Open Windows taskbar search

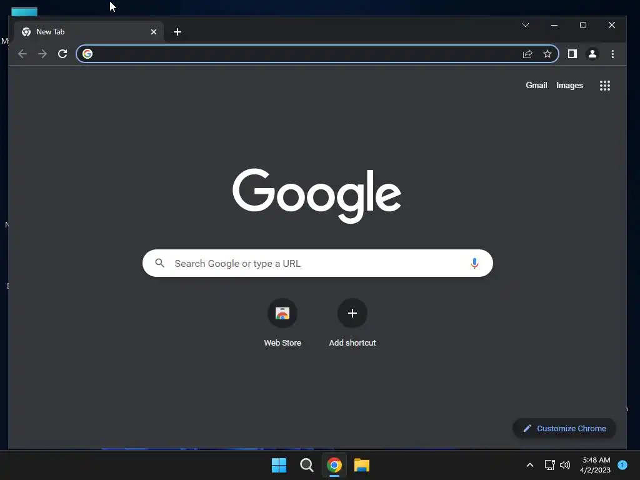[x=306, y=465]
